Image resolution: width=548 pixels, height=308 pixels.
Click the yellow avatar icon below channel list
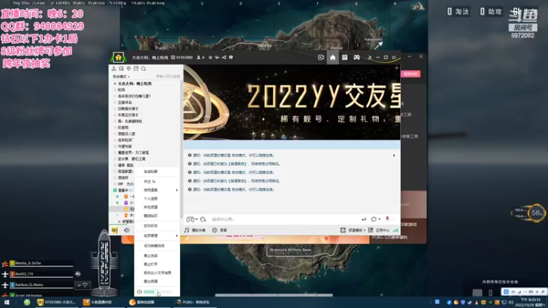click(114, 230)
